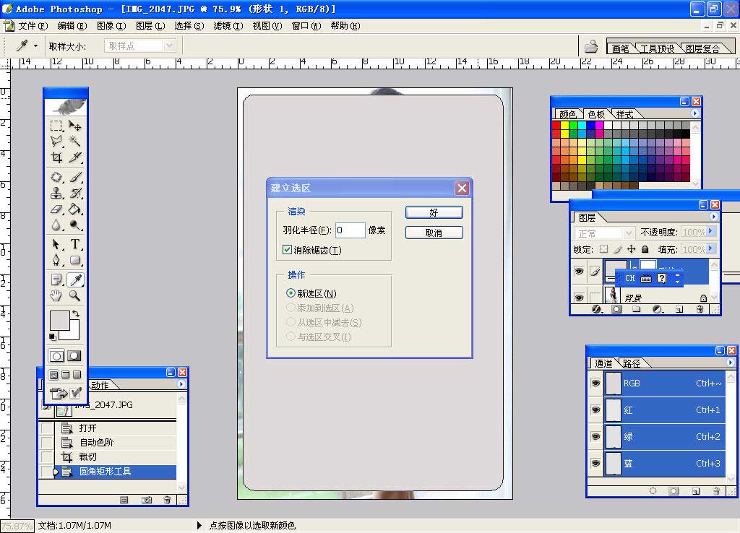The image size is (740, 533).
Task: Close the 建立选区 dialog
Action: [462, 188]
